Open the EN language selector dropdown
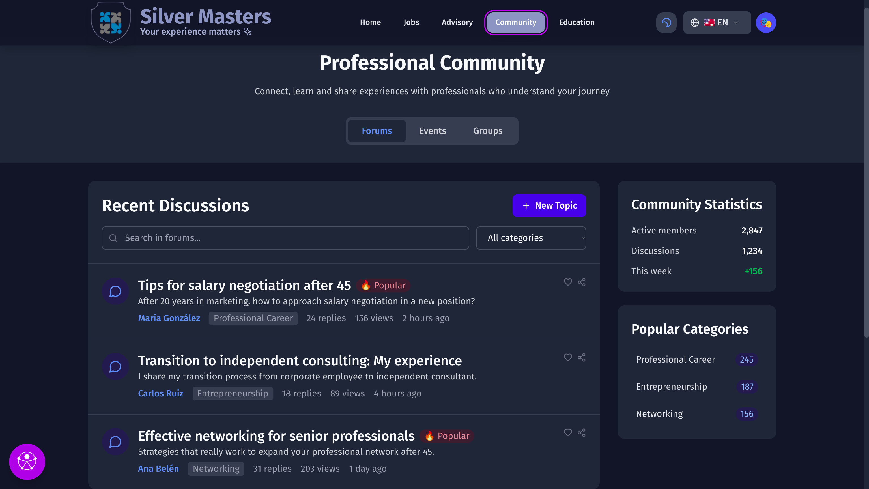The height and width of the screenshot is (489, 869). [x=717, y=23]
